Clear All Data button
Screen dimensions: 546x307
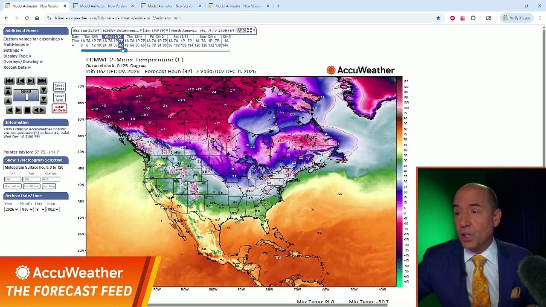pyautogui.click(x=59, y=109)
